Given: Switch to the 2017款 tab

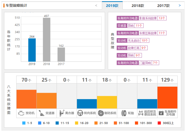Looking at the screenshot, I should [163, 6].
